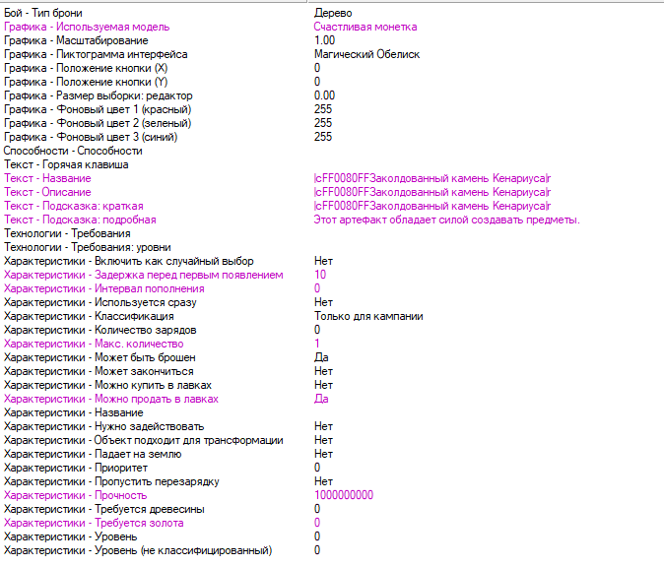Select 'Фоновый цвет 3 (синий)' row
The height and width of the screenshot is (567, 664).
tap(91, 137)
